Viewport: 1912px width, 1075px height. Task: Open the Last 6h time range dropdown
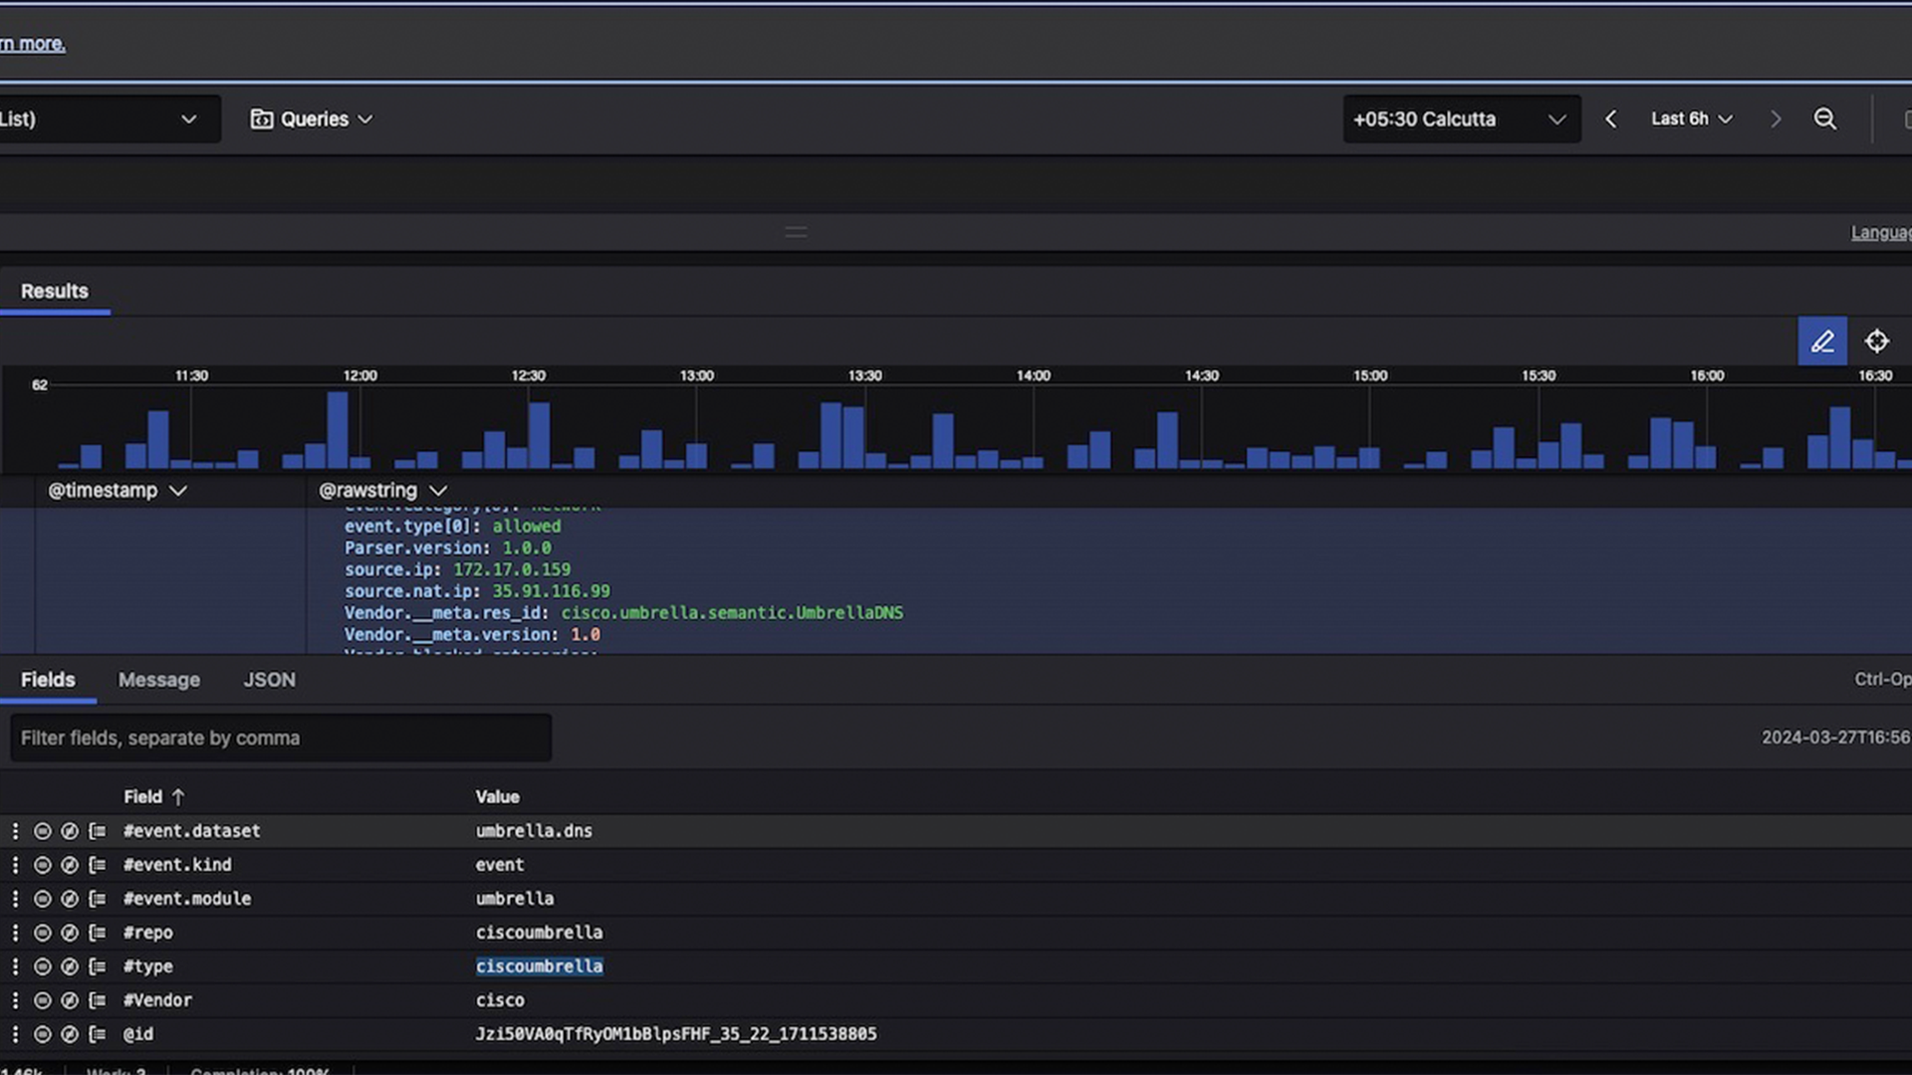point(1691,118)
